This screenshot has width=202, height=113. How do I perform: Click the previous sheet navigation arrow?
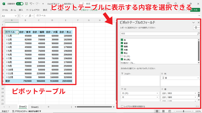pos(4,107)
